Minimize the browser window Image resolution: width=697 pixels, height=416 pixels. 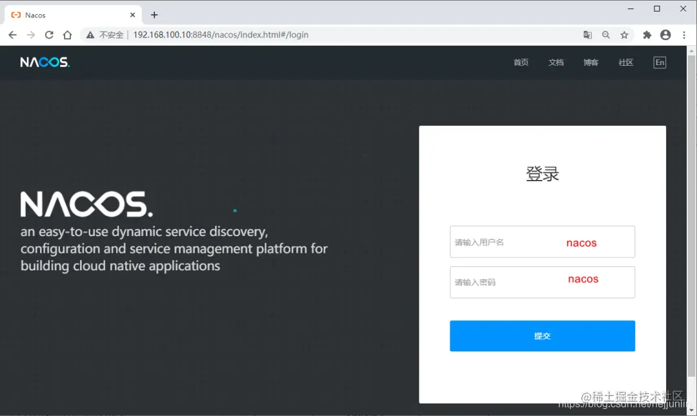pos(631,9)
